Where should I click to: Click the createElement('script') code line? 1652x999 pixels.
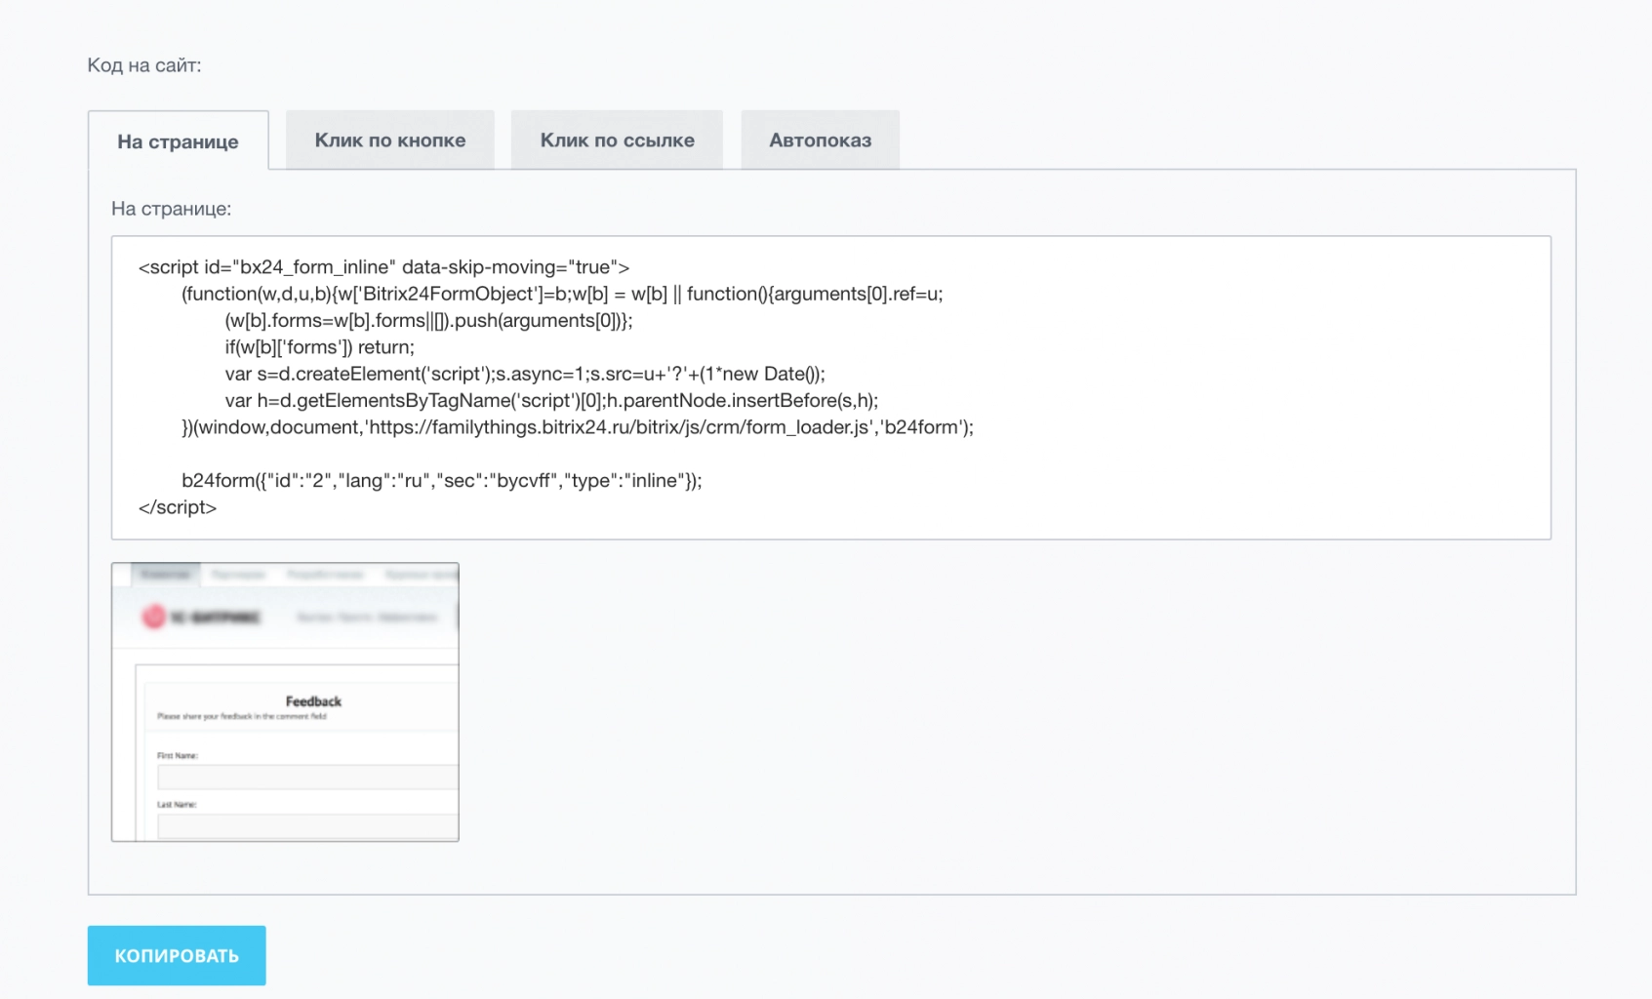[x=524, y=374]
